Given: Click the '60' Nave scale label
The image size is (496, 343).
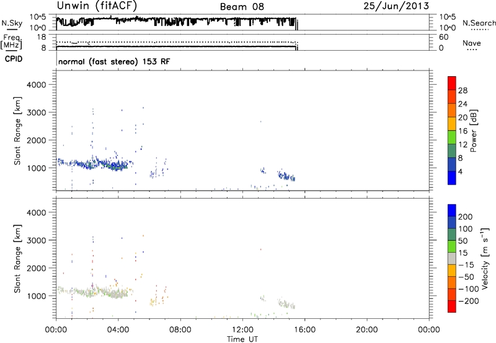Looking at the screenshot, I should coord(443,37).
